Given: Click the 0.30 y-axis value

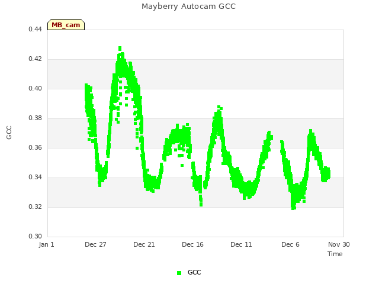Looking at the screenshot, I should (36, 236).
